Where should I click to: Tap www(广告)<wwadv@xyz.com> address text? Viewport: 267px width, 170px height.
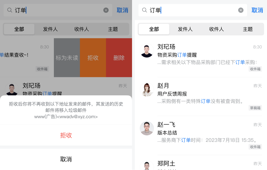point(66,117)
